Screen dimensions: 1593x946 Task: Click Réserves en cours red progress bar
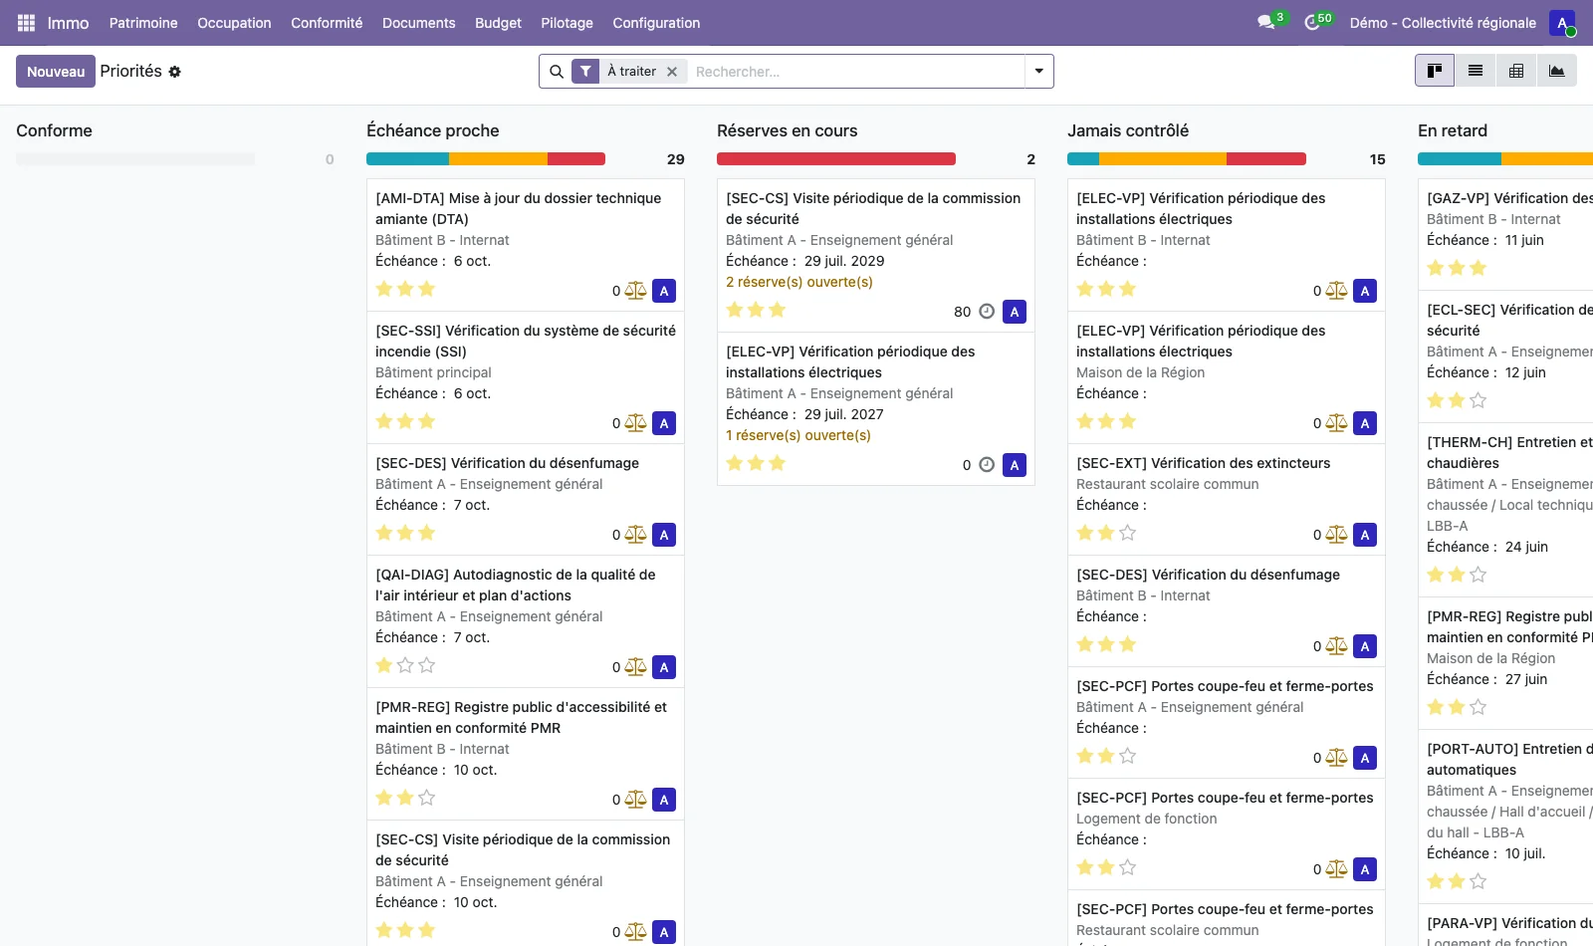pyautogui.click(x=836, y=159)
